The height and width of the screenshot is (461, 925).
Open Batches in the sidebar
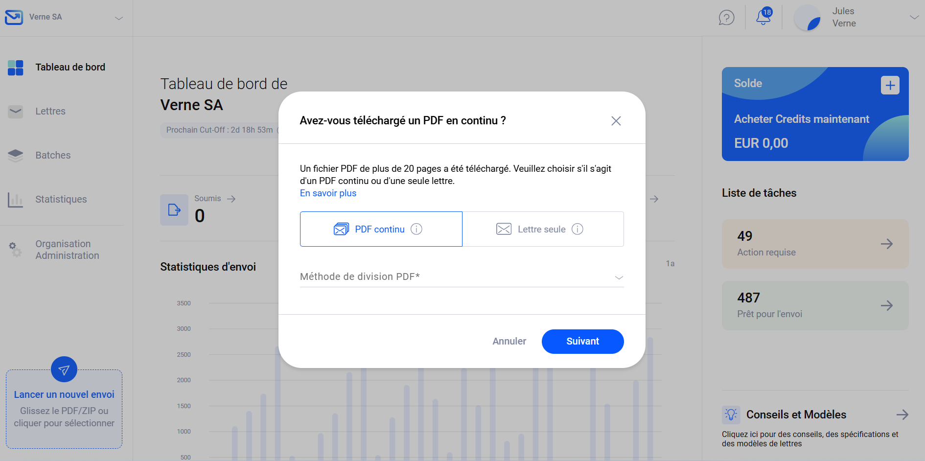pos(53,155)
